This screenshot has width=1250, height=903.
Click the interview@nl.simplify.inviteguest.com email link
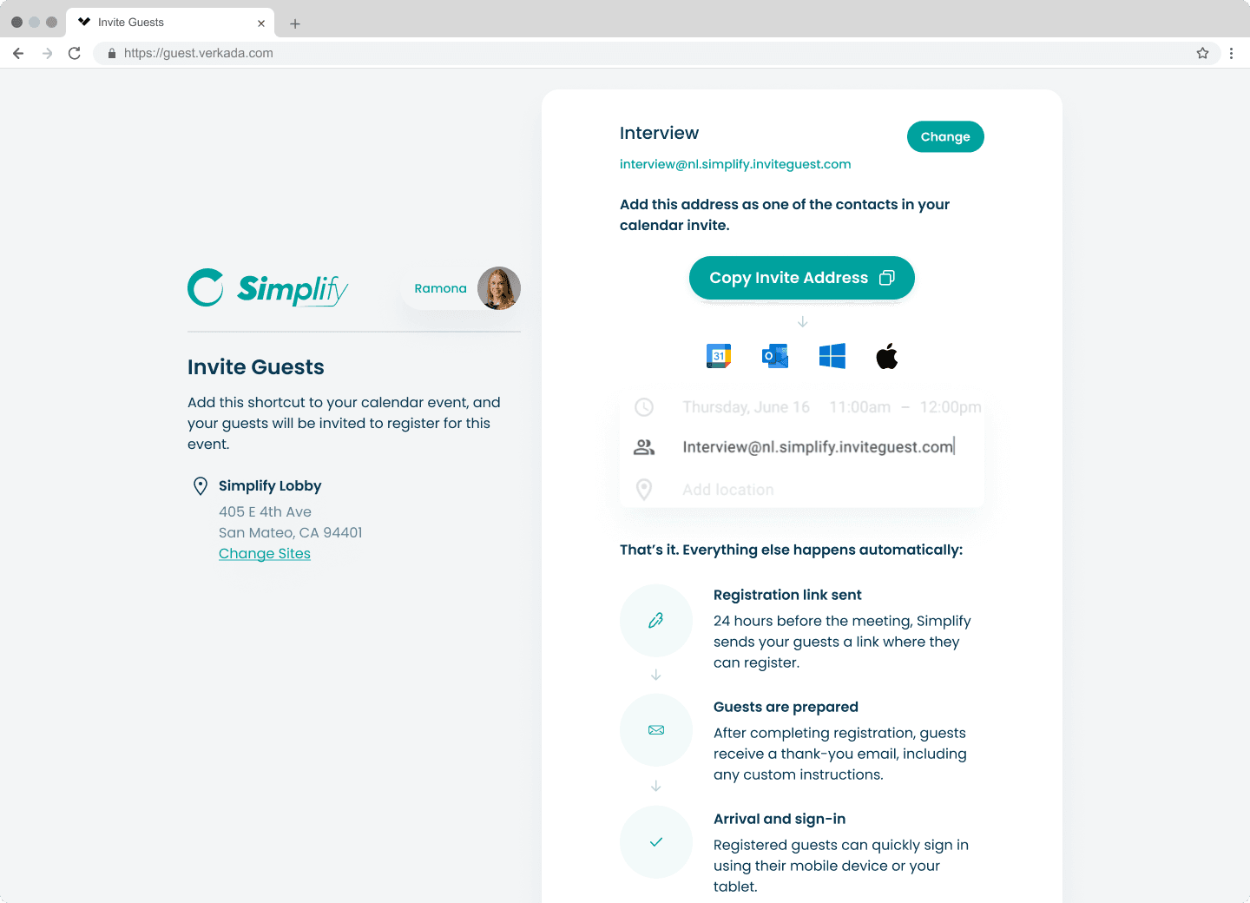734,164
